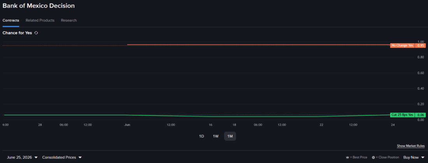Click the Bank of Mexico Decision title
428x163 pixels.
point(39,6)
